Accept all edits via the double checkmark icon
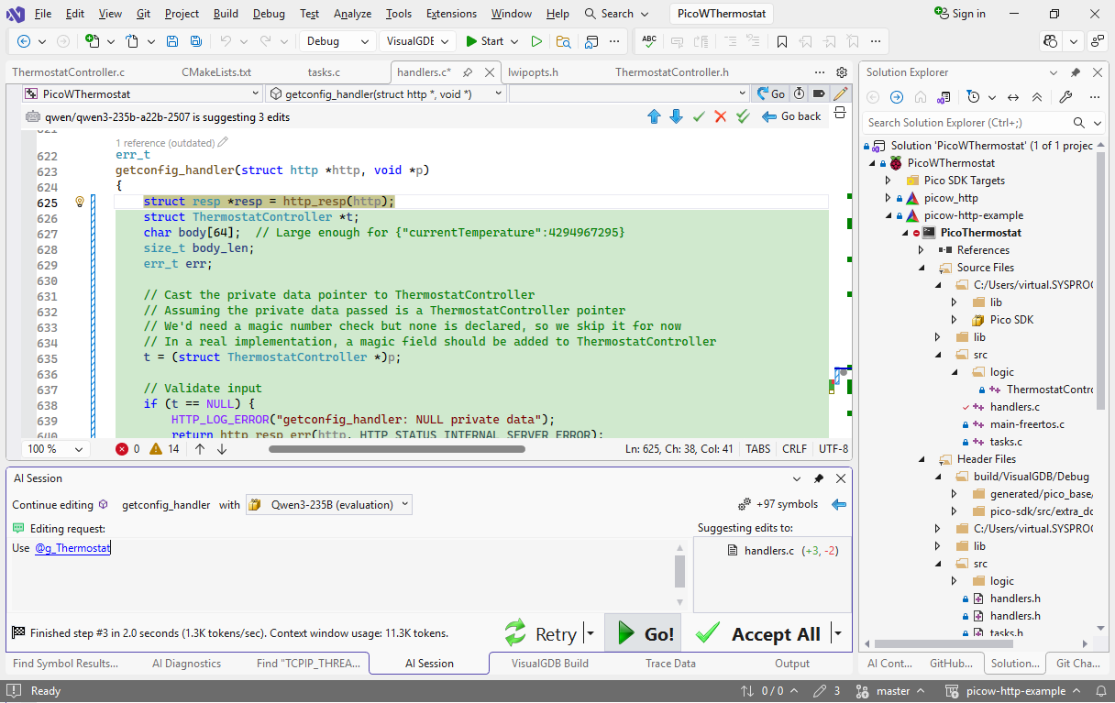 (744, 116)
